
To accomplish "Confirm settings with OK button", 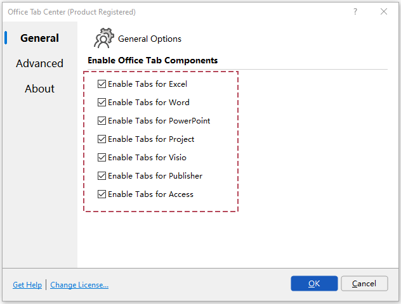I will [314, 284].
